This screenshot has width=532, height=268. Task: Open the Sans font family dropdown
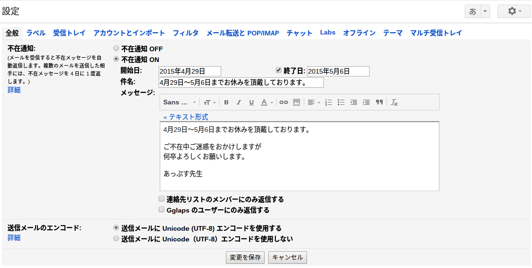(x=180, y=103)
